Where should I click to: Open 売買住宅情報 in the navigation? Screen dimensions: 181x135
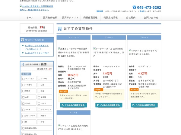tap(91, 18)
